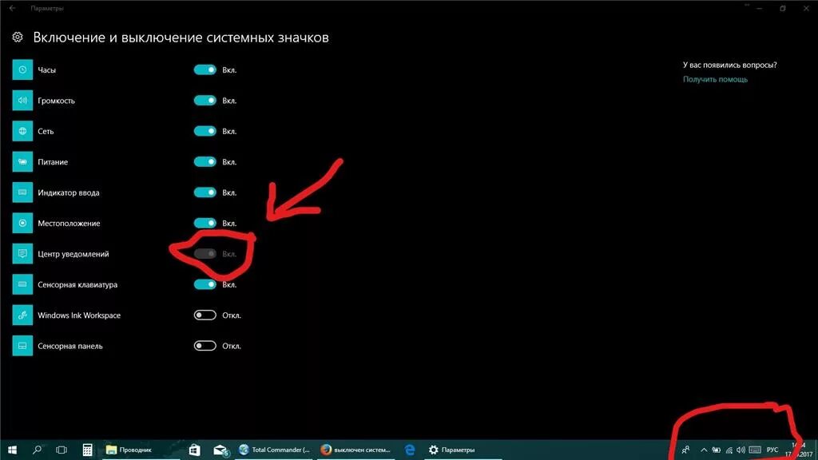Click 'Включение и выключение системных значков' heading

click(x=181, y=38)
